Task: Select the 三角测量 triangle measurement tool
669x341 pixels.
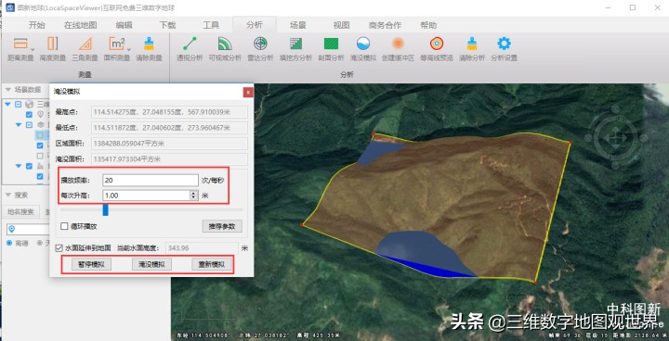Action: 85,49
